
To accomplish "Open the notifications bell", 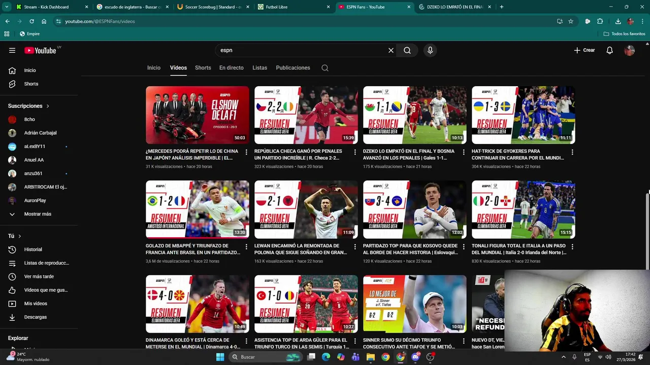I will [610, 50].
